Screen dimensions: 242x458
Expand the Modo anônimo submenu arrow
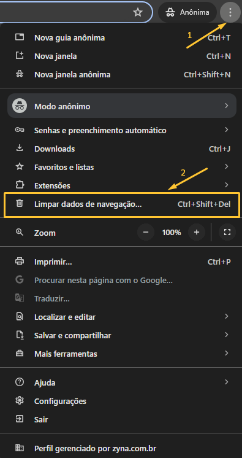tap(227, 106)
